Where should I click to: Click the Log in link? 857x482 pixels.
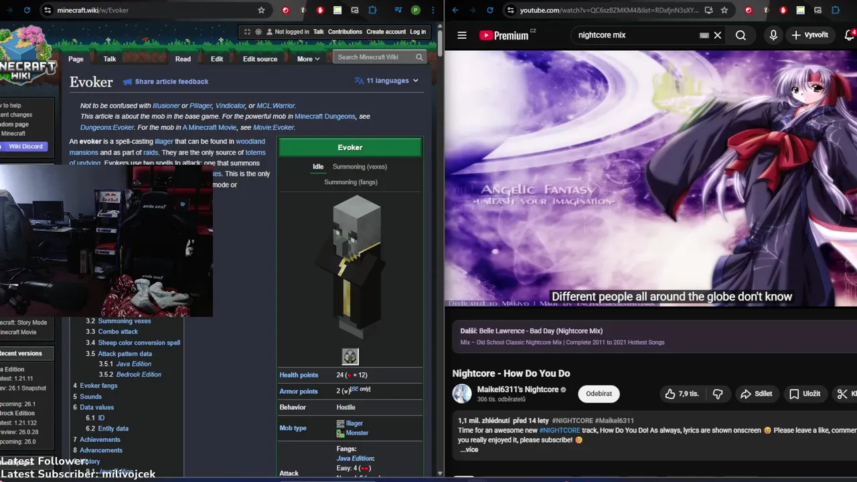coord(418,31)
